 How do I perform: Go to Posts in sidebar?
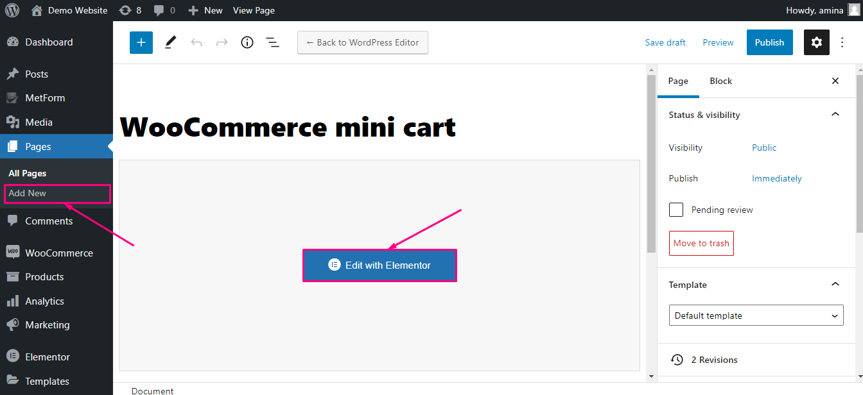[x=57, y=74]
